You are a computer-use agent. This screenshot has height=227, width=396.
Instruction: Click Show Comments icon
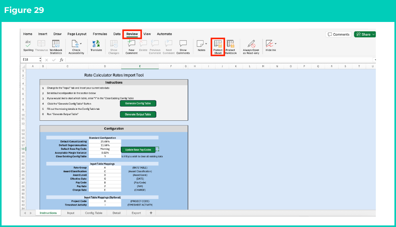pos(183,44)
